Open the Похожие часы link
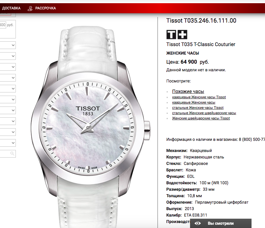The height and width of the screenshot is (228, 265). 188,91
